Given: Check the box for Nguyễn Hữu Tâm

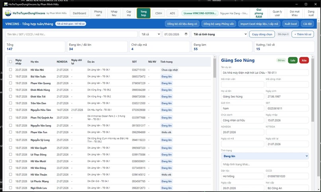Looking at the screenshot, I should pyautogui.click(x=10, y=110).
